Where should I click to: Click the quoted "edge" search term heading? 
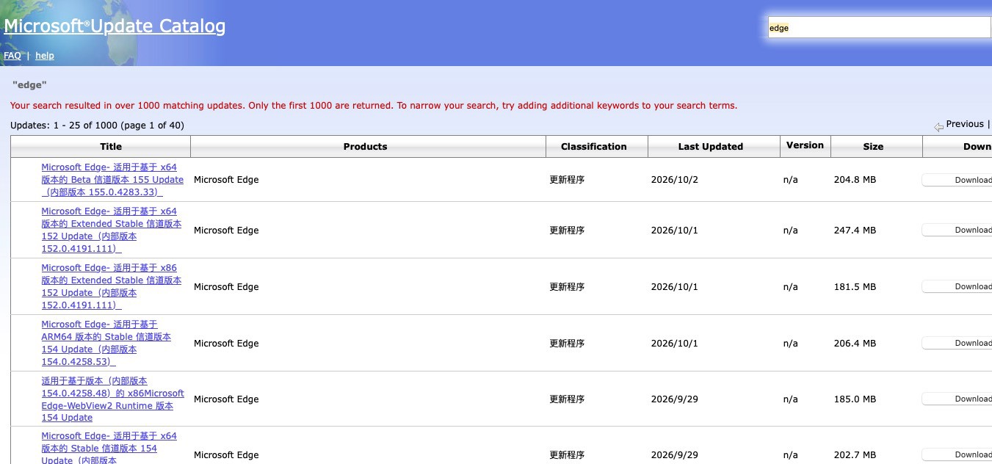tap(29, 85)
